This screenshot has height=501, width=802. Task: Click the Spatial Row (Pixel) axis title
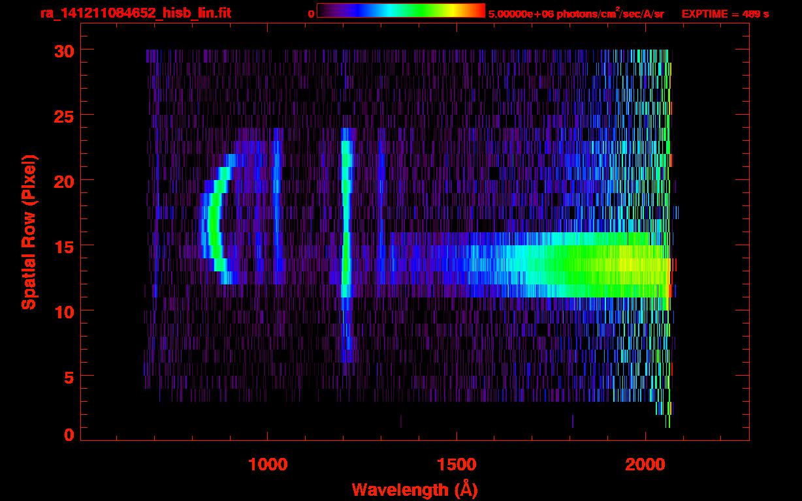29,232
